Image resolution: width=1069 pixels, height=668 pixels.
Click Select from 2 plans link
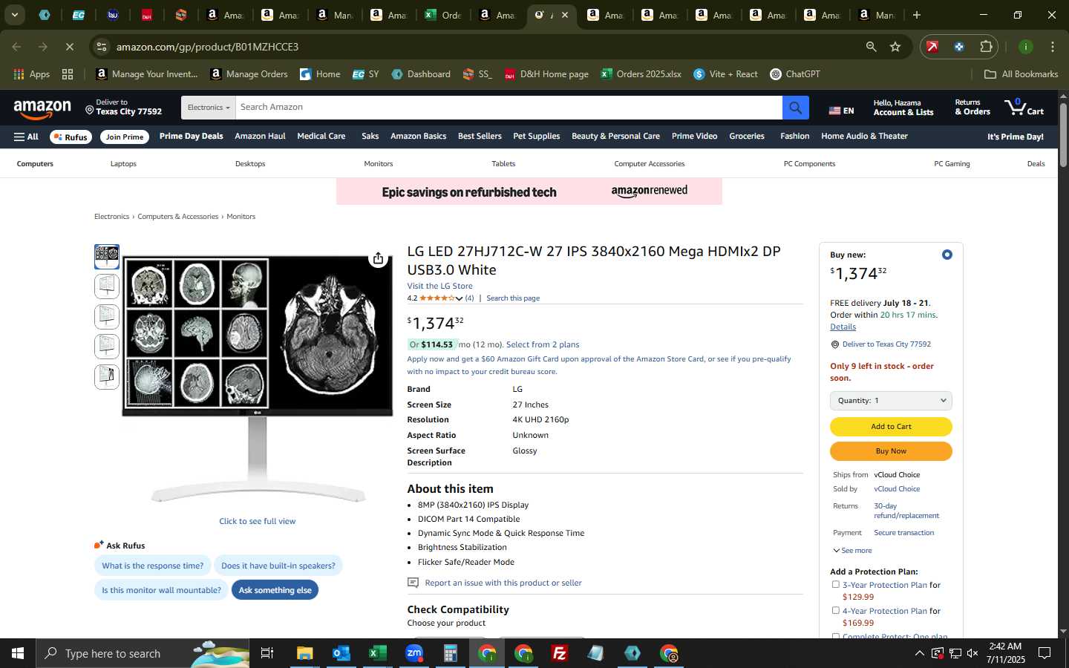point(543,344)
